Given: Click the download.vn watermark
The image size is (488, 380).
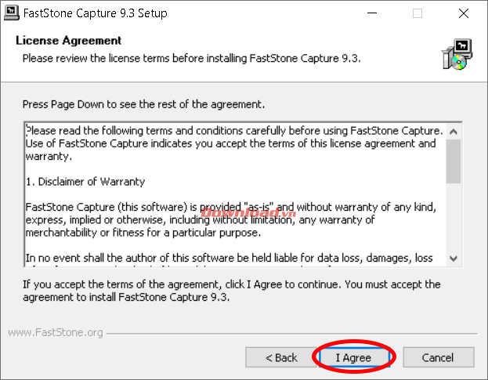Looking at the screenshot, I should (237, 212).
